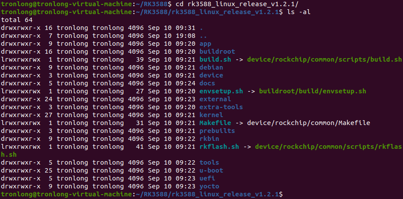
Task: Click the 'kernel' directory name
Action: point(211,115)
